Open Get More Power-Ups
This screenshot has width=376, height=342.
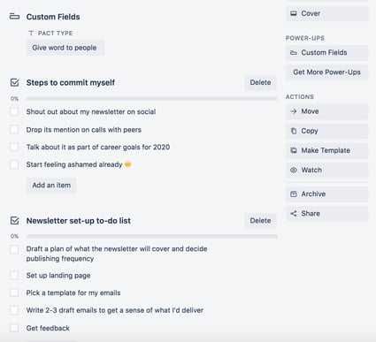tap(326, 72)
